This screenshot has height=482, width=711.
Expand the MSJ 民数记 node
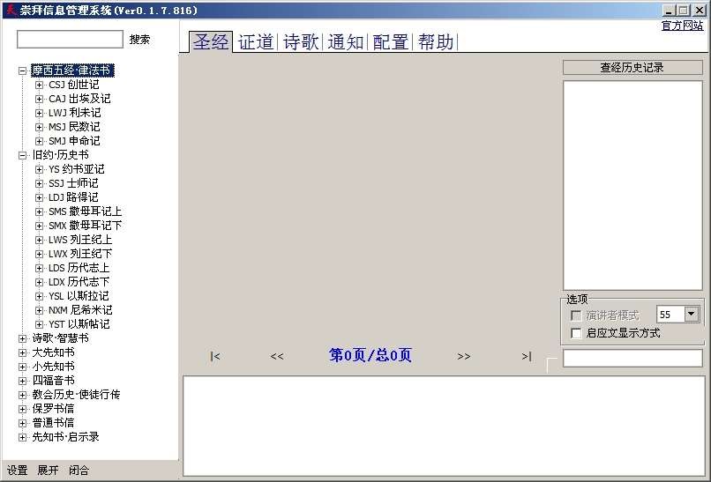(x=39, y=127)
